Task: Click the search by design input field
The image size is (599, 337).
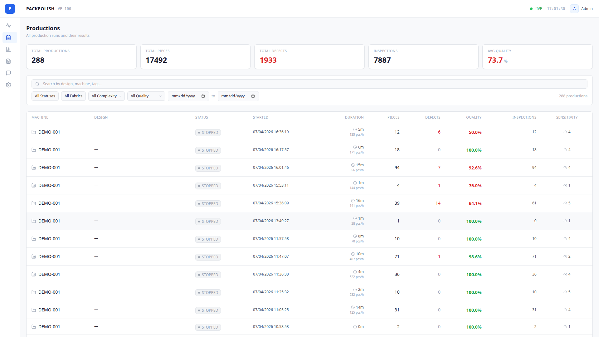Action: click(x=309, y=84)
